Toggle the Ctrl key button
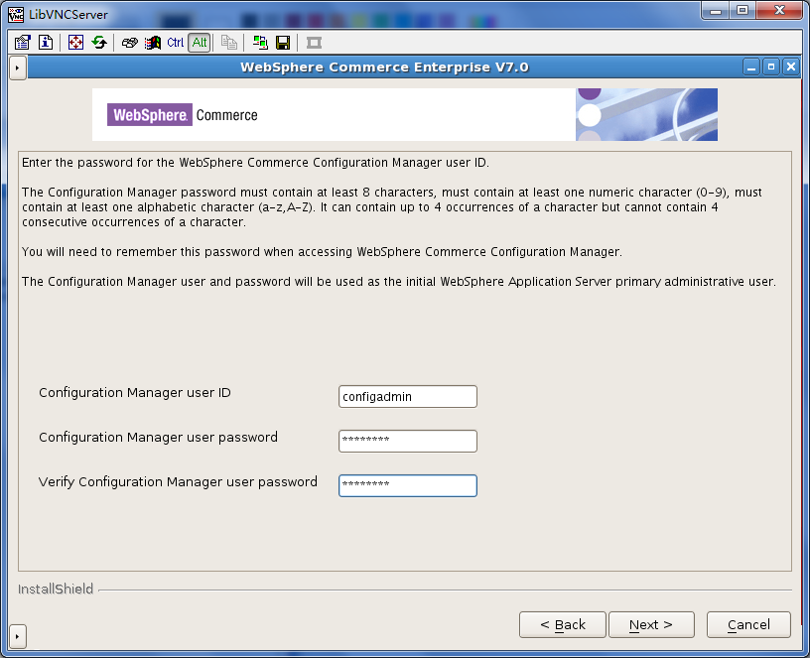 (175, 43)
